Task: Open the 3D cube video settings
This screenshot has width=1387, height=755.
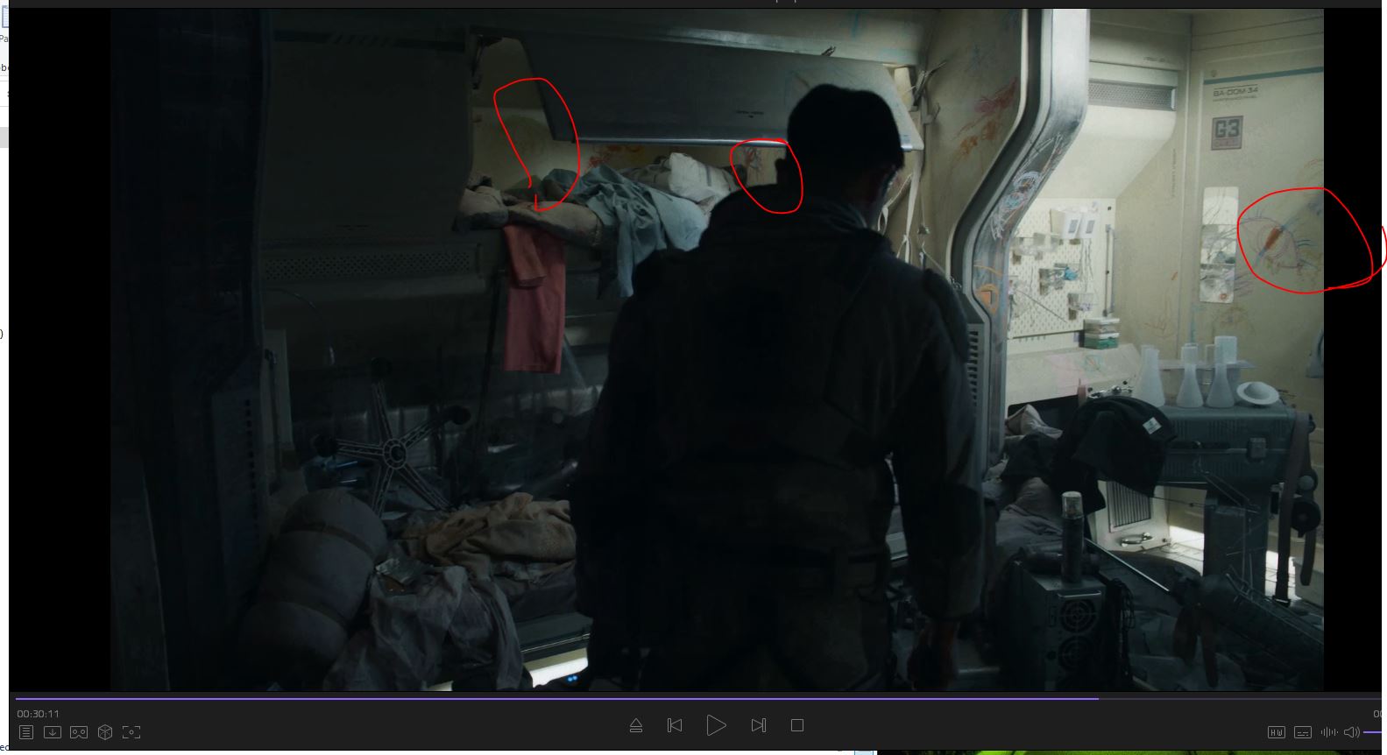Action: pyautogui.click(x=105, y=732)
